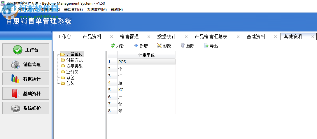Click the folder icon beside 业务员
This screenshot has width=317, height=139.
(63, 72)
